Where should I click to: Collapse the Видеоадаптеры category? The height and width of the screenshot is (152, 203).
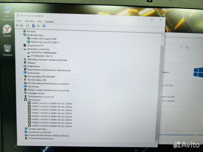21,35
